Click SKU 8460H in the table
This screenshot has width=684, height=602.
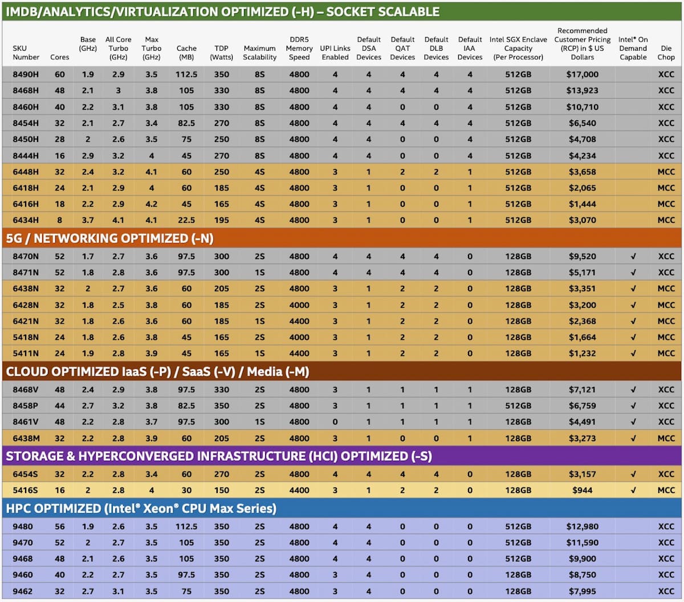[26, 107]
